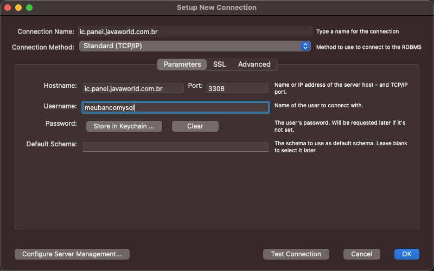The width and height of the screenshot is (434, 271).
Task: Zoom window using the green button
Action: pos(29,8)
